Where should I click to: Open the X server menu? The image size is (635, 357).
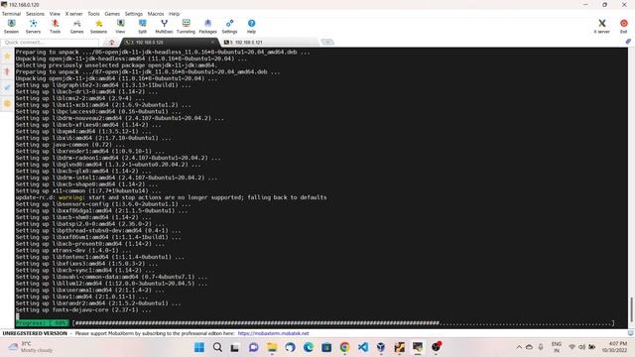click(73, 14)
